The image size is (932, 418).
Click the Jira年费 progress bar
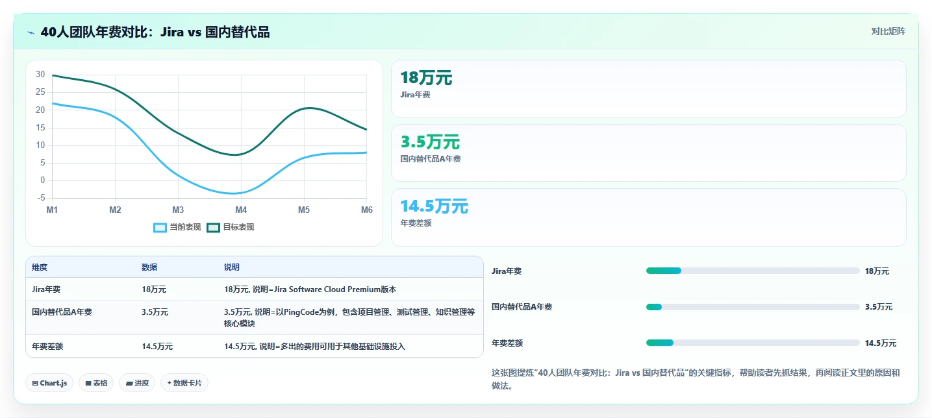tap(753, 271)
